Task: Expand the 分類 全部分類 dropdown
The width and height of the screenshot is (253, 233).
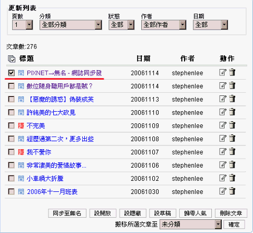Action: 71,25
